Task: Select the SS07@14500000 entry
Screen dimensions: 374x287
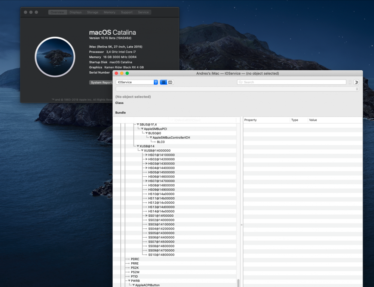Action: coord(161,242)
